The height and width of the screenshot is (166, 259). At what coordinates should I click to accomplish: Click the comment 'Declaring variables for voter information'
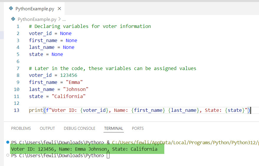[x=90, y=26]
